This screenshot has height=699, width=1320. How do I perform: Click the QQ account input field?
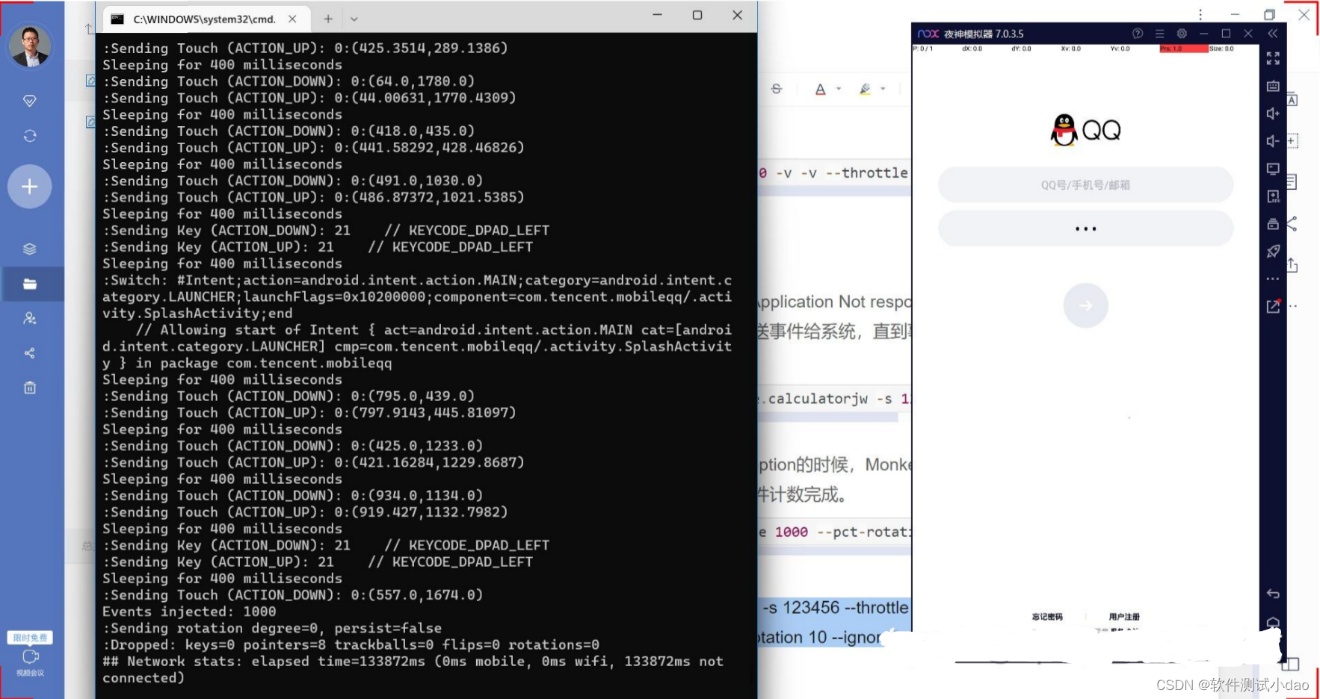(1085, 184)
